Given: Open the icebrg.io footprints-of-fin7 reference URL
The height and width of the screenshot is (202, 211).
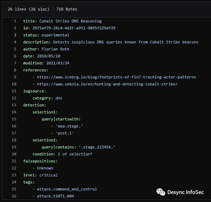Looking at the screenshot, I should tap(116, 77).
